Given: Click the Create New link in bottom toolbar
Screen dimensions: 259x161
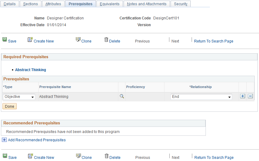Looking at the screenshot, I should point(44,157).
